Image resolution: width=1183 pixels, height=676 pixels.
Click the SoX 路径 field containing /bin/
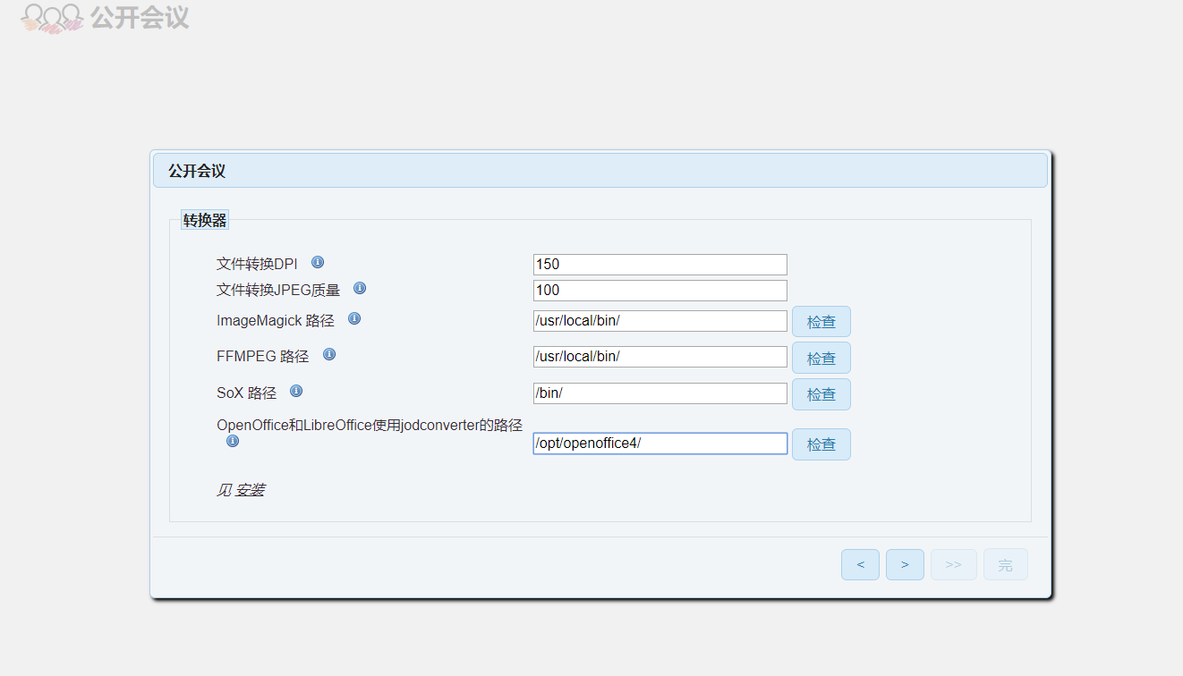[x=660, y=393]
